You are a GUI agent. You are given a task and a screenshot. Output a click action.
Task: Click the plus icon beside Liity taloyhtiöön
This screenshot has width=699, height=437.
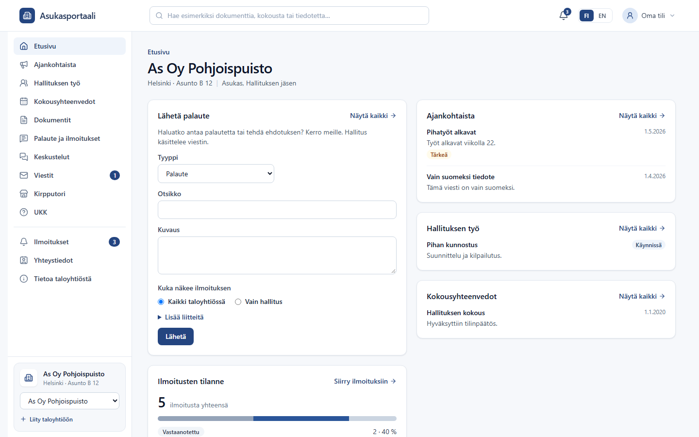[23, 419]
